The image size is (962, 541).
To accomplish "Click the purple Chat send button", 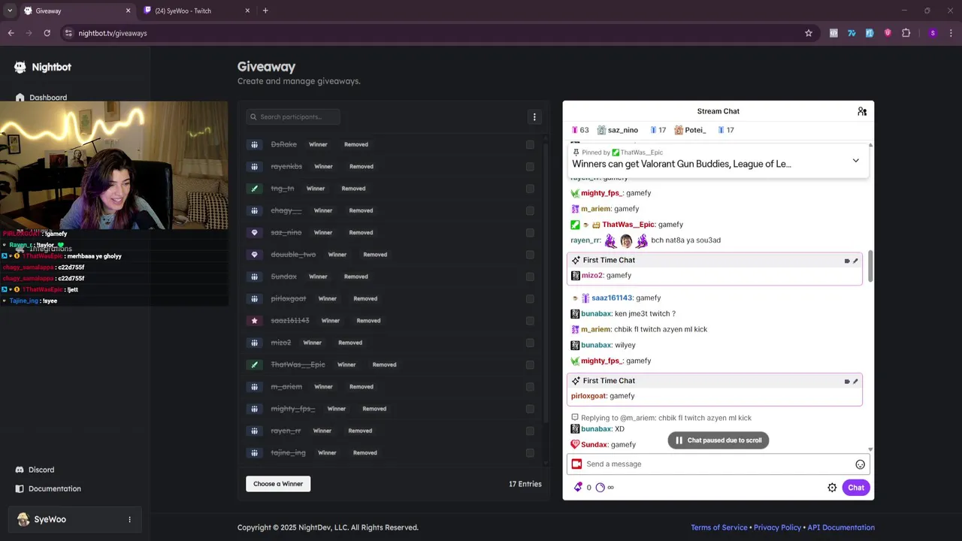I will click(856, 488).
